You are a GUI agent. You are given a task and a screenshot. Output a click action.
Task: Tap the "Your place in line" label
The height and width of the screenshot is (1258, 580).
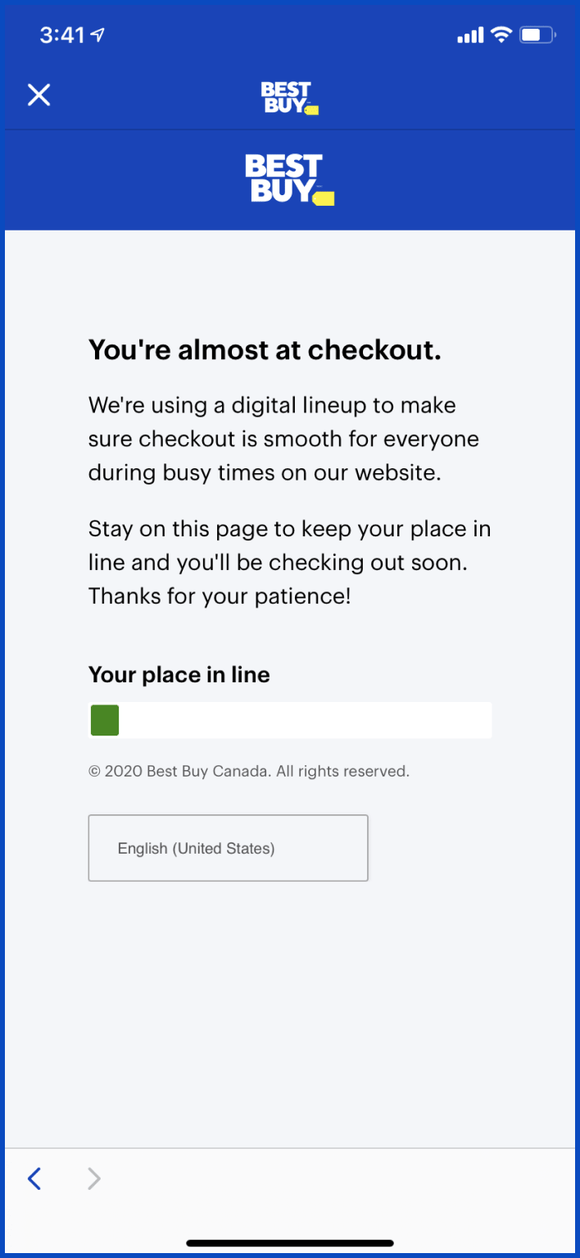179,675
